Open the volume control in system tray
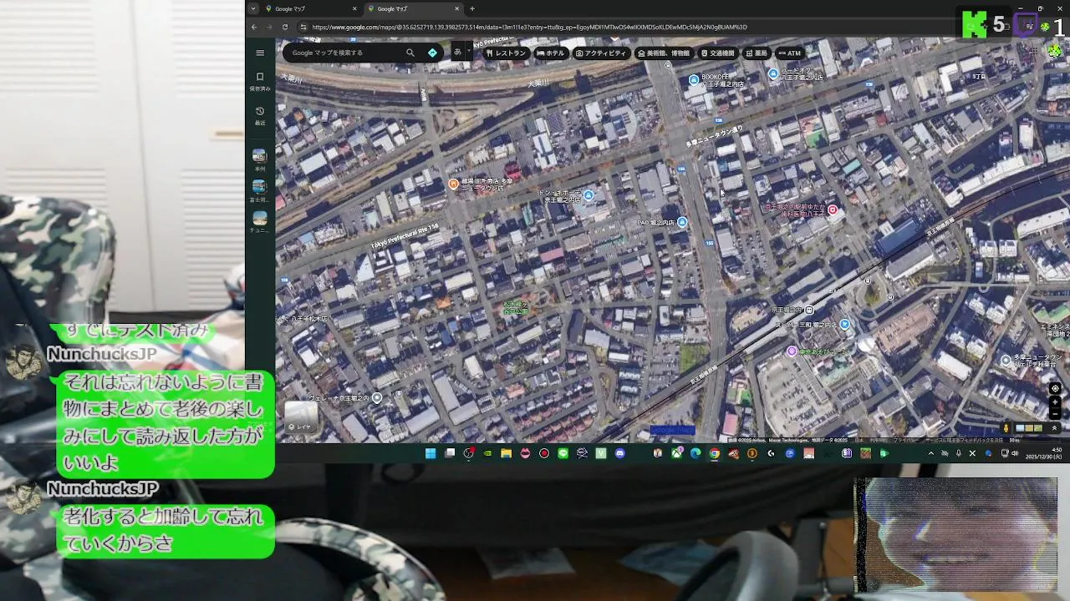1070x601 pixels. 1015,453
